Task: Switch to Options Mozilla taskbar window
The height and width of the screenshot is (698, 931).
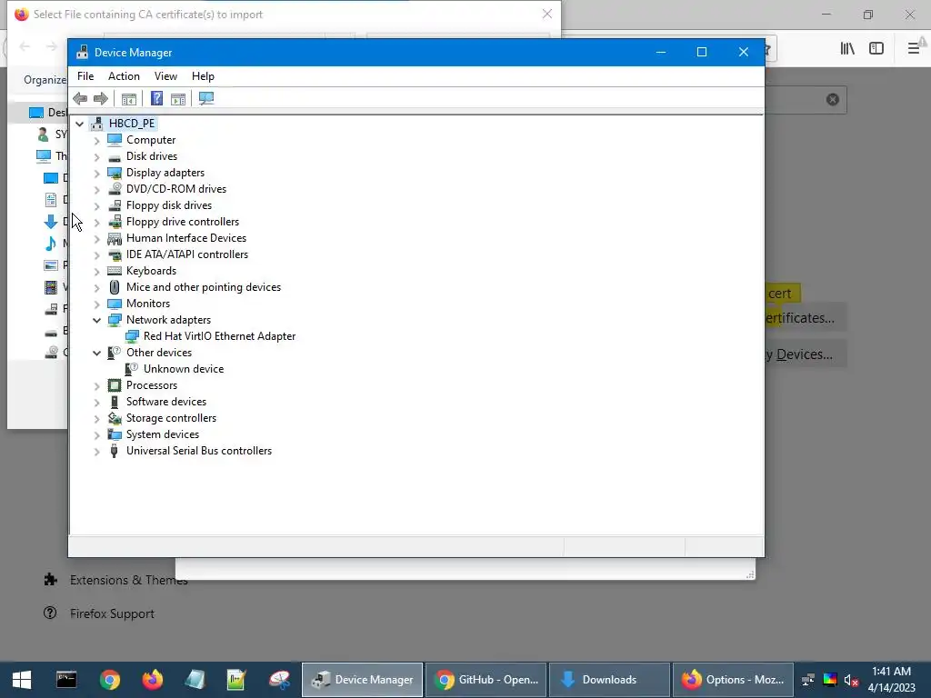Action: pos(734,680)
